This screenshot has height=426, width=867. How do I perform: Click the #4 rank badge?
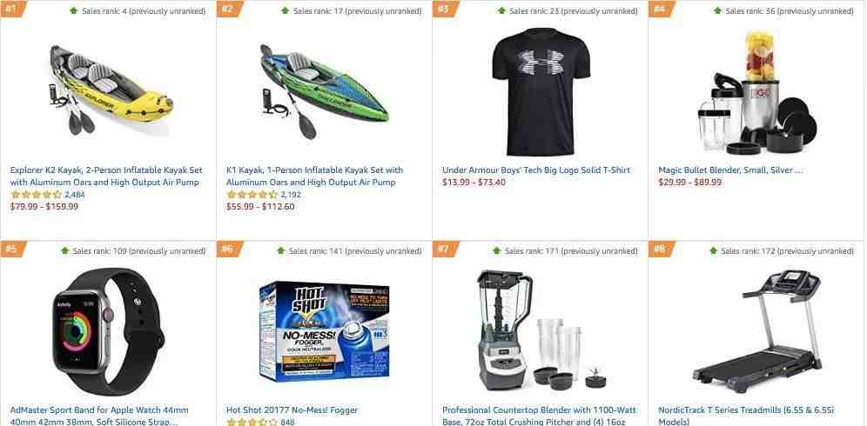coord(659,9)
